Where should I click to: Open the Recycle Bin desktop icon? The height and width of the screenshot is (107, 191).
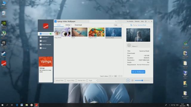pos(4,14)
